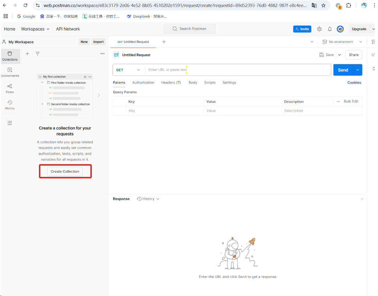Click the Import button

98,42
